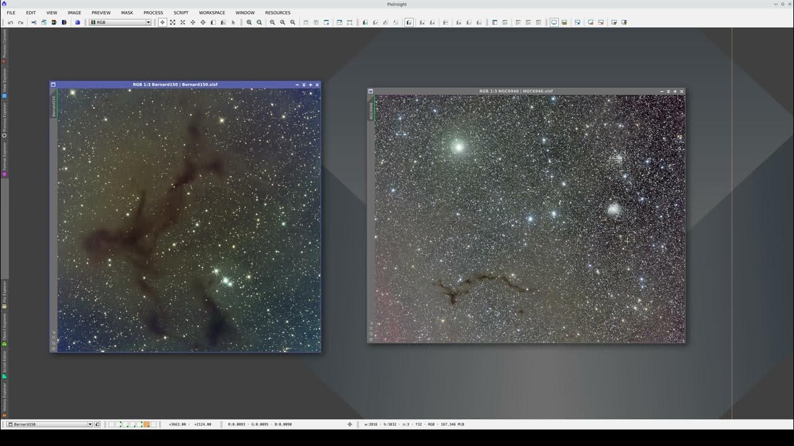794x446 pixels.
Task: Click the icon beside the Barnard150 view selector
Action: 97,424
